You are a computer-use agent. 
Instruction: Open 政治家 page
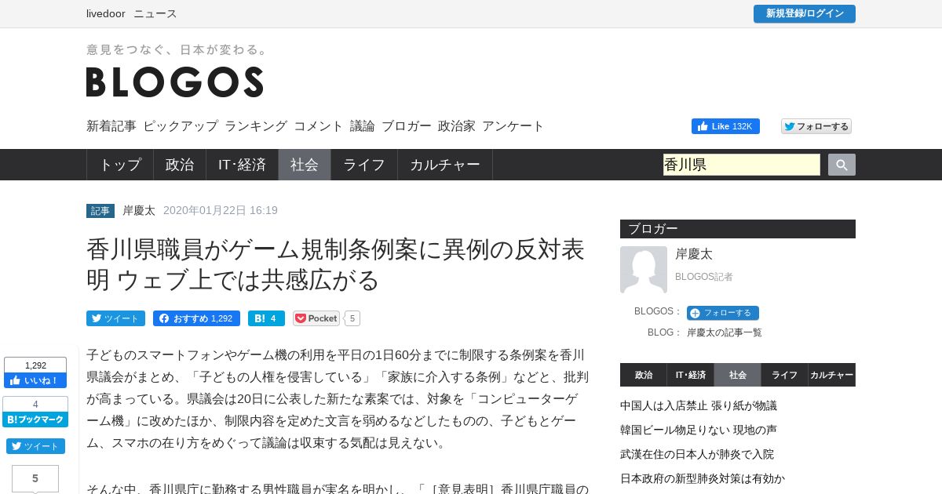point(457,125)
